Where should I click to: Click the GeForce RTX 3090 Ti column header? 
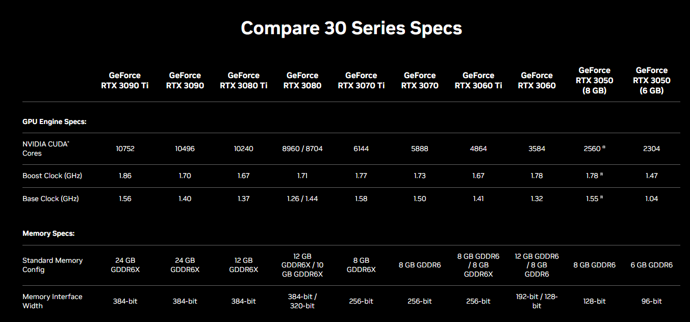tap(125, 80)
